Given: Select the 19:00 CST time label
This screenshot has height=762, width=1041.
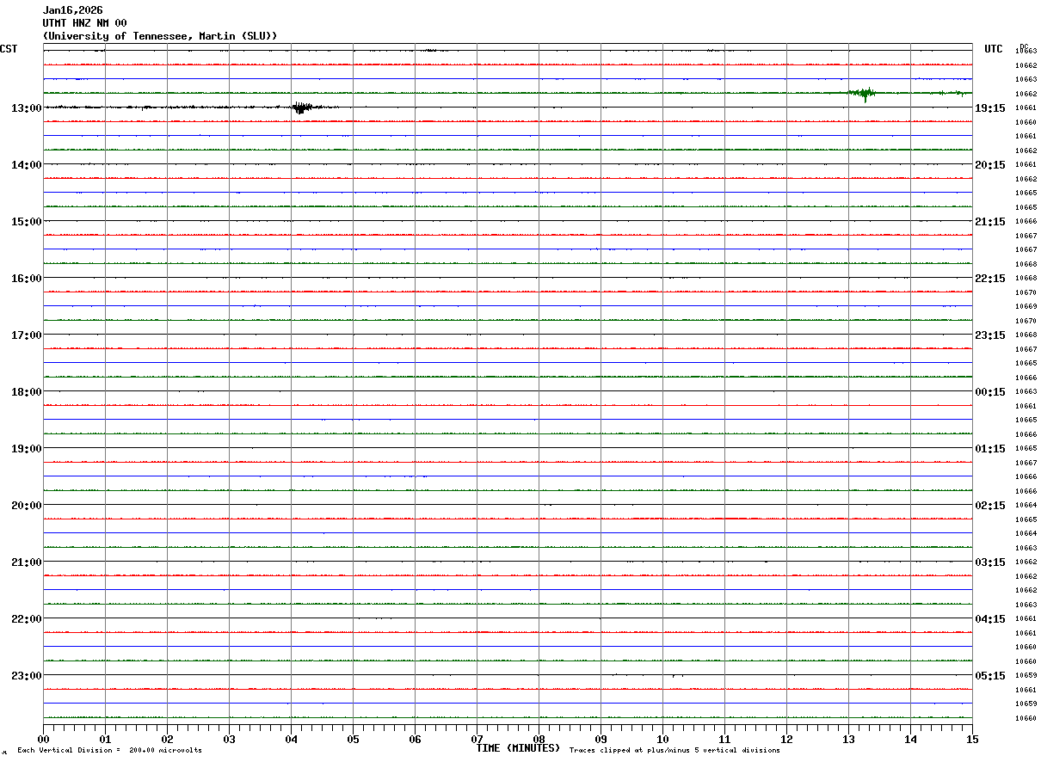Looking at the screenshot, I should click(27, 449).
